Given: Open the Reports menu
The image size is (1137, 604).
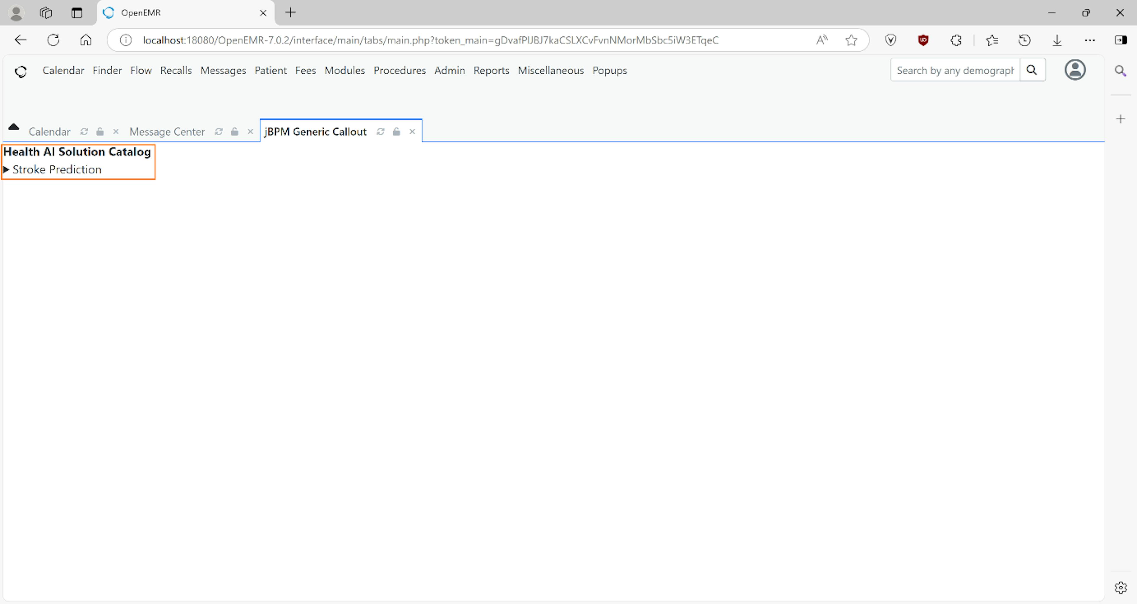Looking at the screenshot, I should 491,71.
